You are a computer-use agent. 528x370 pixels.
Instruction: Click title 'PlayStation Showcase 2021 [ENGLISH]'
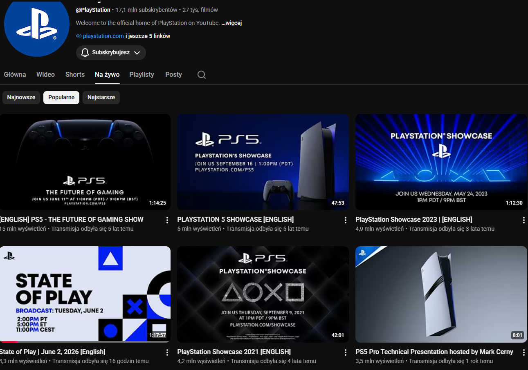234,352
